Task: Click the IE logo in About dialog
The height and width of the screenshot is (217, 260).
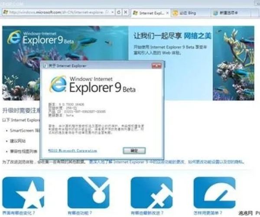Action: tap(58, 84)
